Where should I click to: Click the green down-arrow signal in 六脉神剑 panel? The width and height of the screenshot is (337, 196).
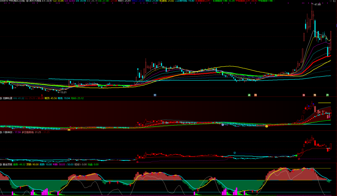pyautogui.click(x=296, y=155)
